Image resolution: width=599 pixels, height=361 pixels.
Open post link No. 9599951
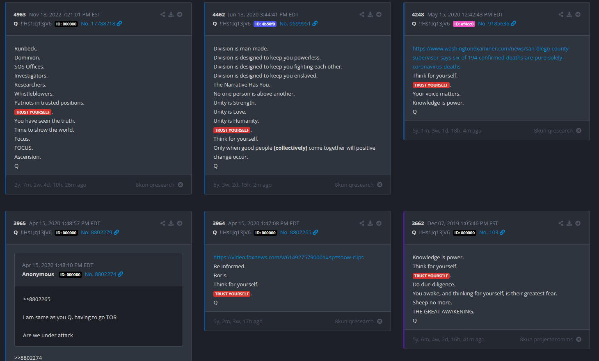point(299,24)
